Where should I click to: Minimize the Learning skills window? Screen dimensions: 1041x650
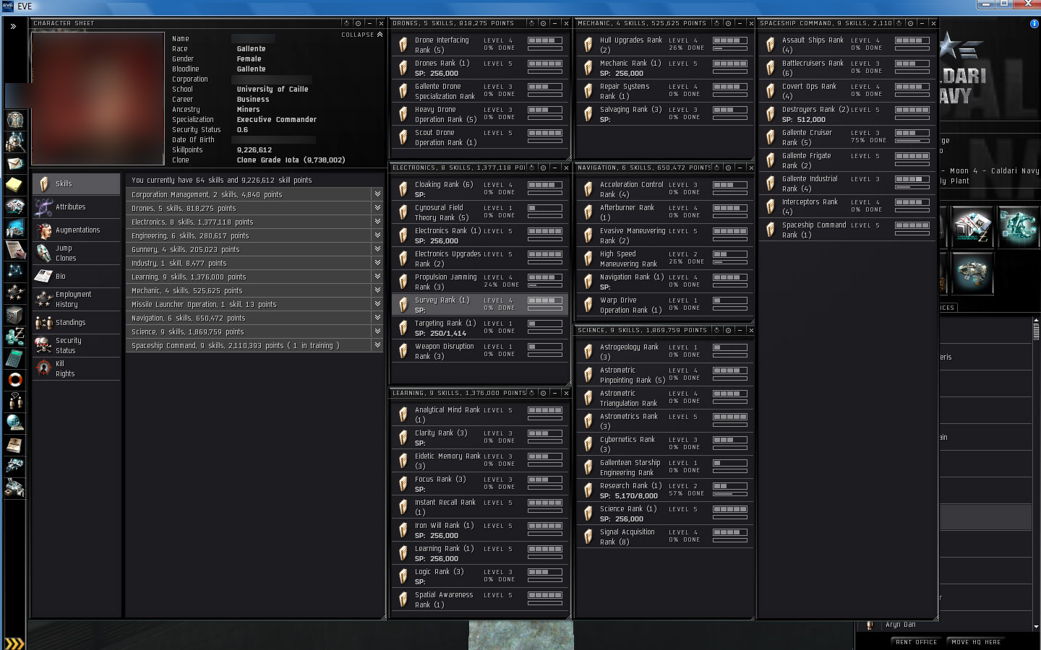click(x=554, y=393)
